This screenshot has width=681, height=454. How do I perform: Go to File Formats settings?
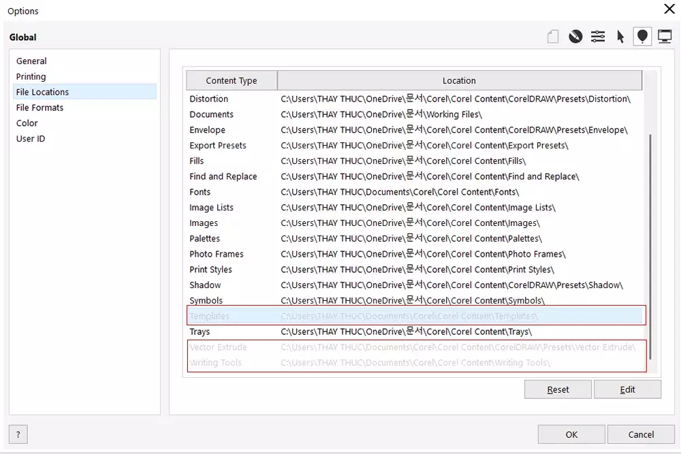pyautogui.click(x=39, y=108)
